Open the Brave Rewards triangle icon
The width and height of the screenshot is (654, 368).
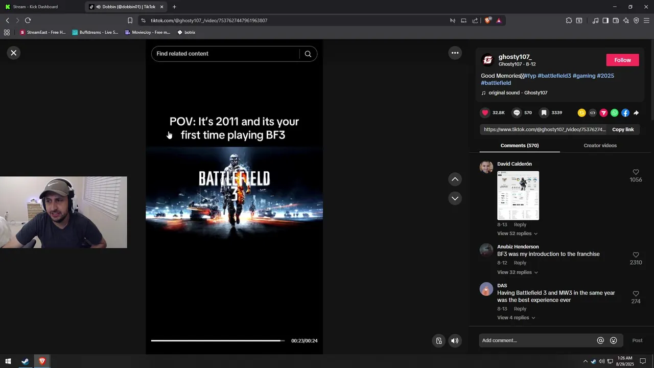pos(499,20)
